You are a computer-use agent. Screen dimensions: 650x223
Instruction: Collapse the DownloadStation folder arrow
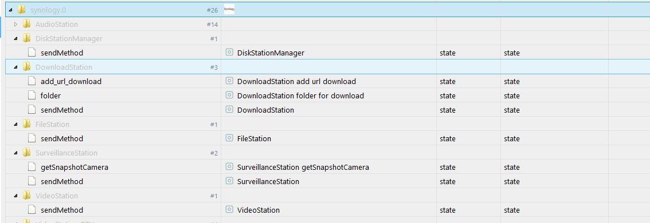click(15, 67)
